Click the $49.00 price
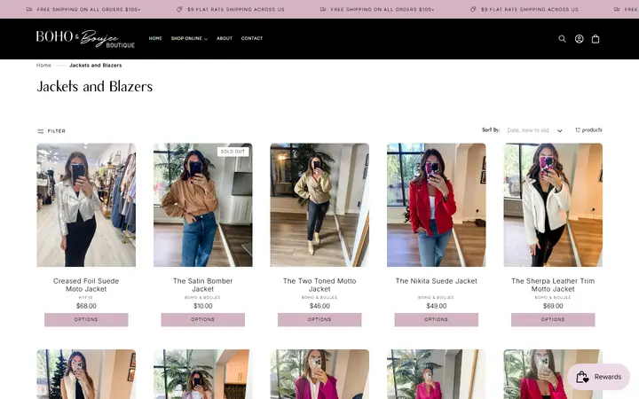This screenshot has width=639, height=399. 436,306
